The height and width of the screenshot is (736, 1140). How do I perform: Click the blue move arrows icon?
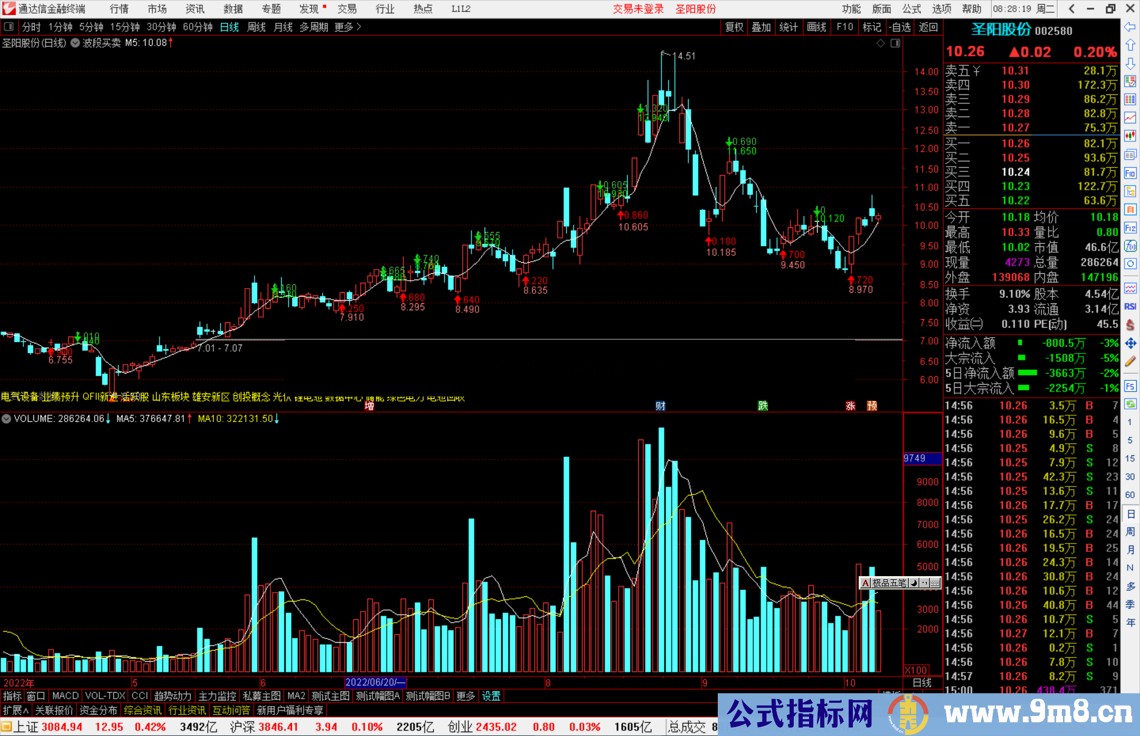coord(1130,343)
